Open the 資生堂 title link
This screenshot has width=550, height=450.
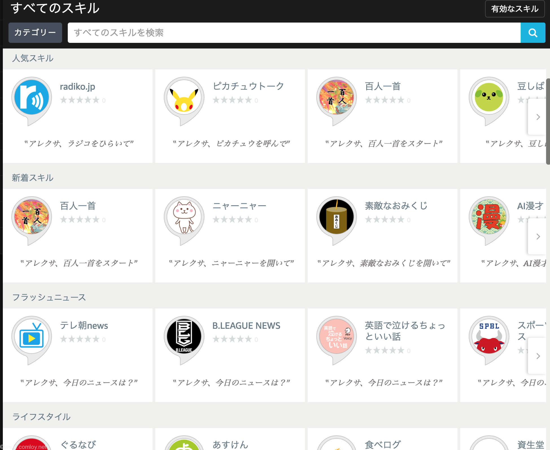click(531, 445)
